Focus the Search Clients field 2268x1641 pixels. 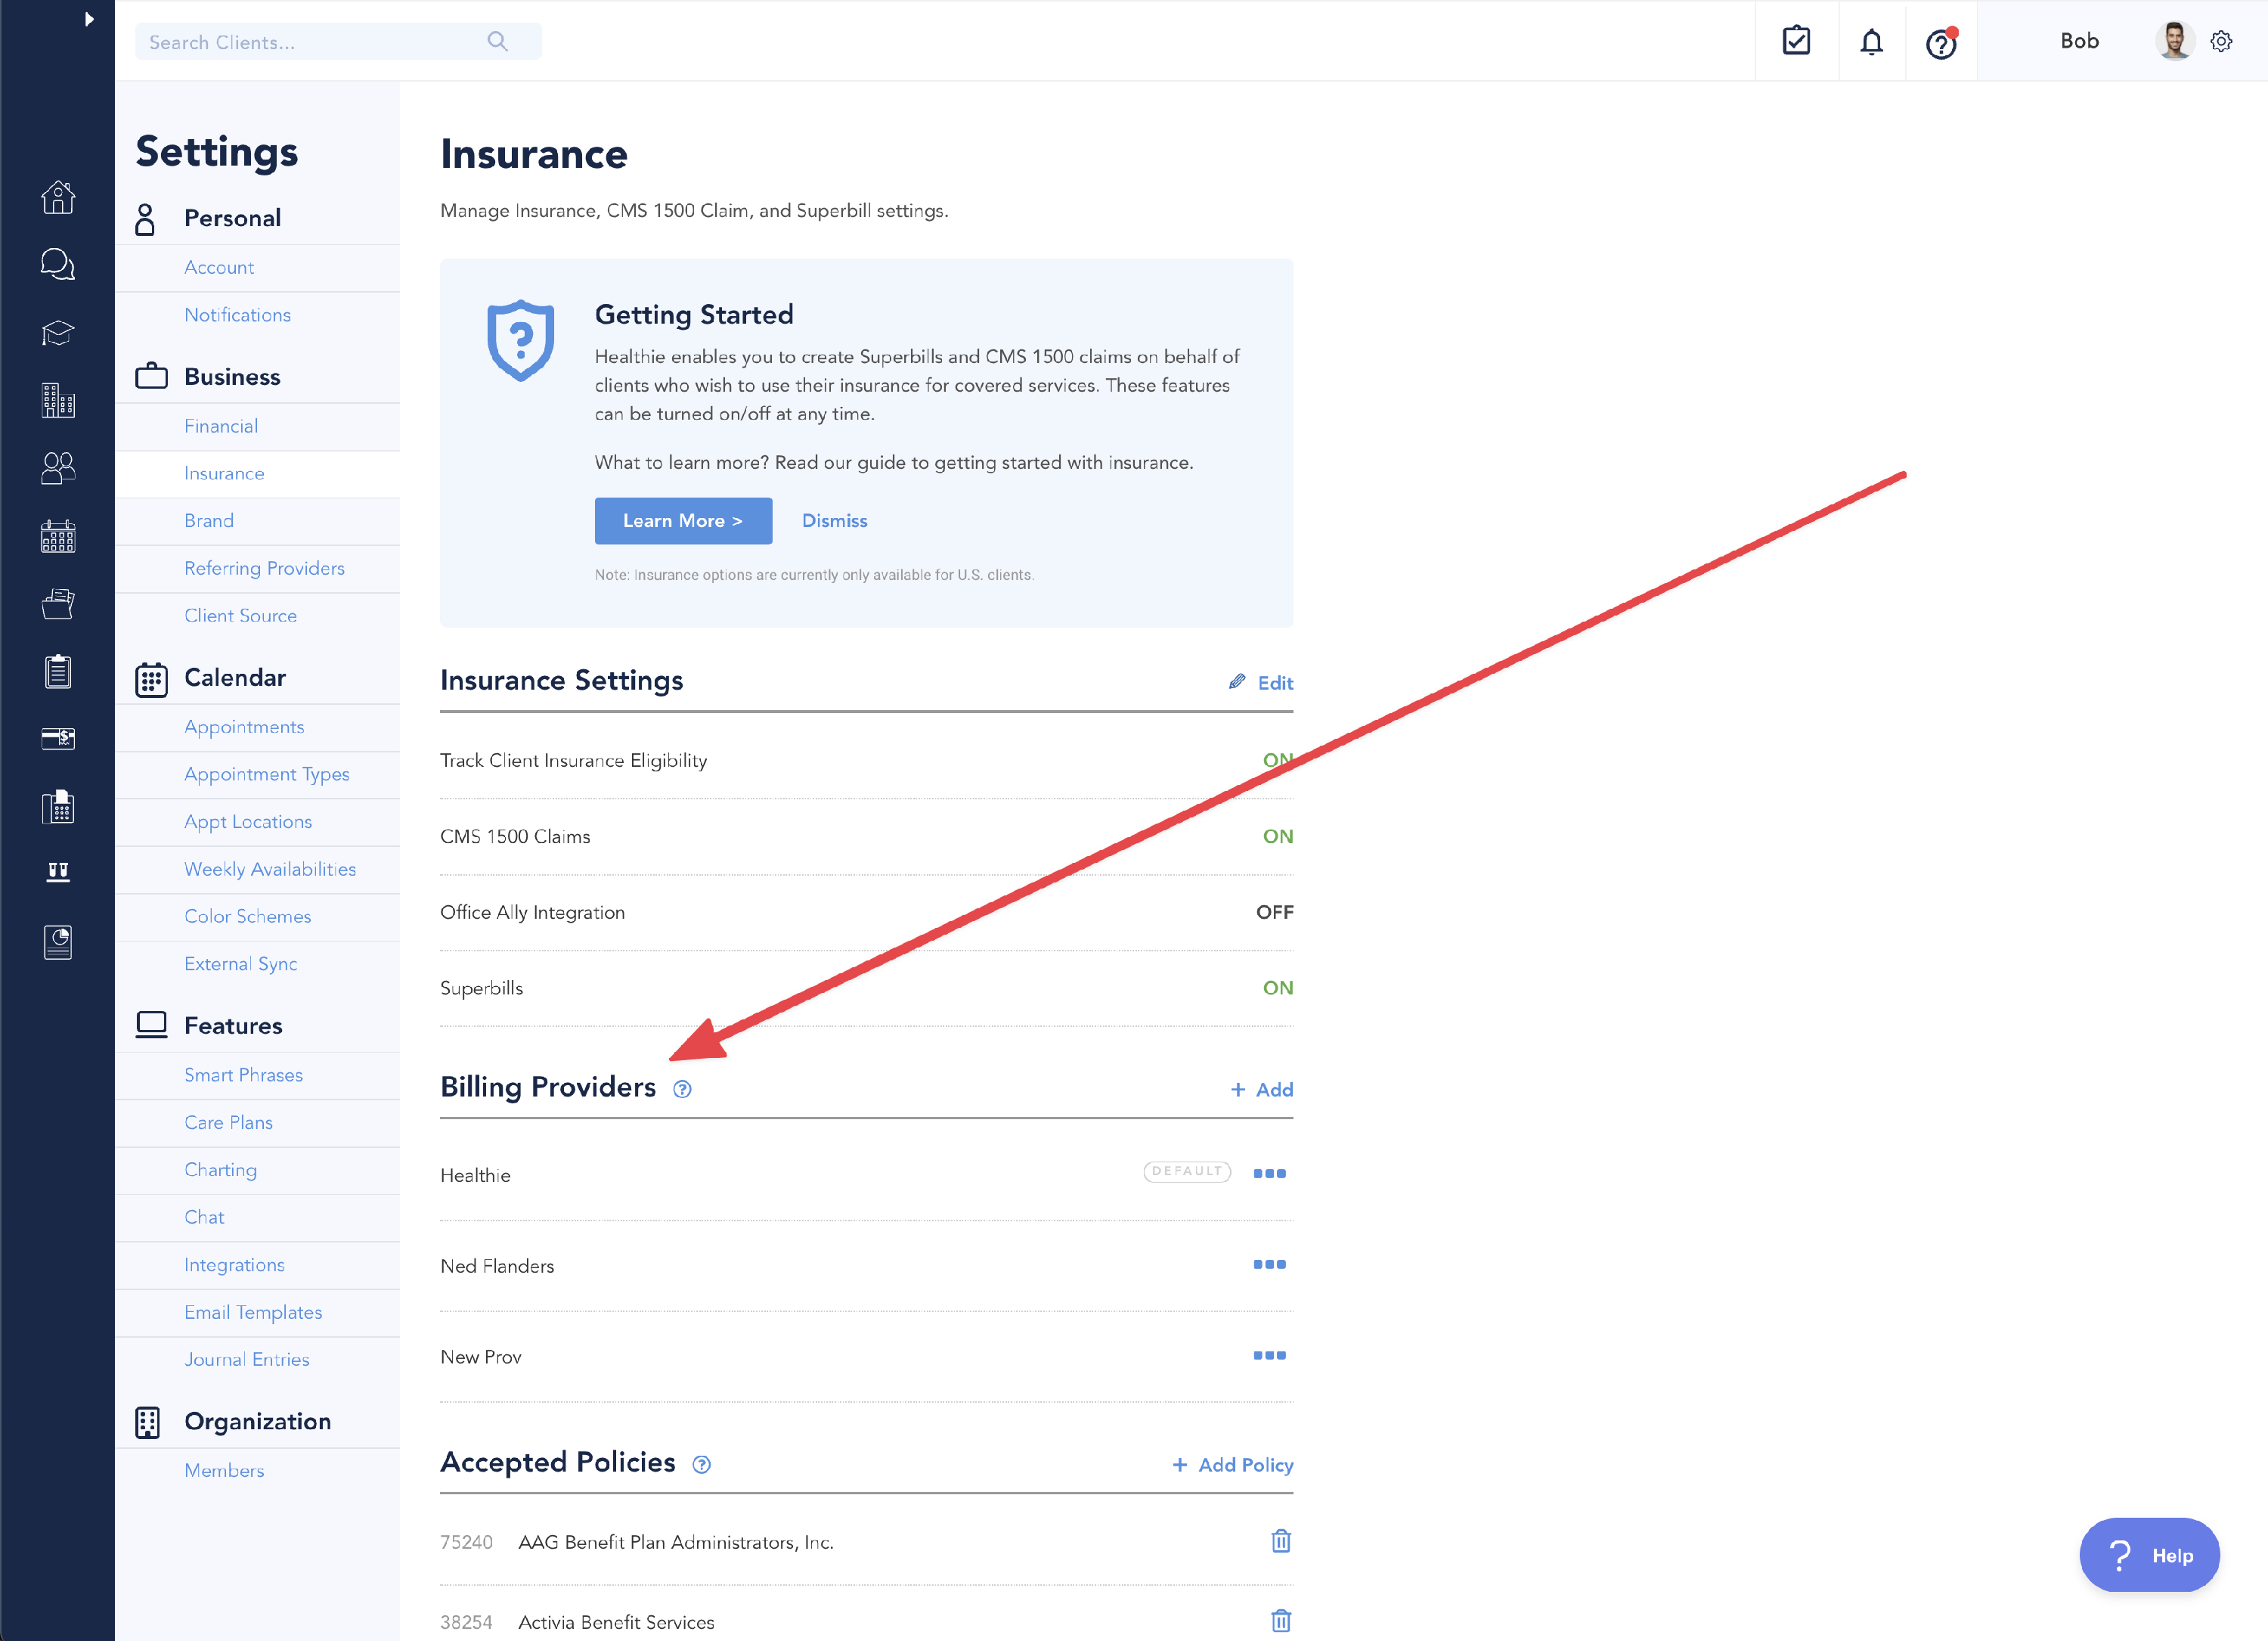tap(338, 41)
